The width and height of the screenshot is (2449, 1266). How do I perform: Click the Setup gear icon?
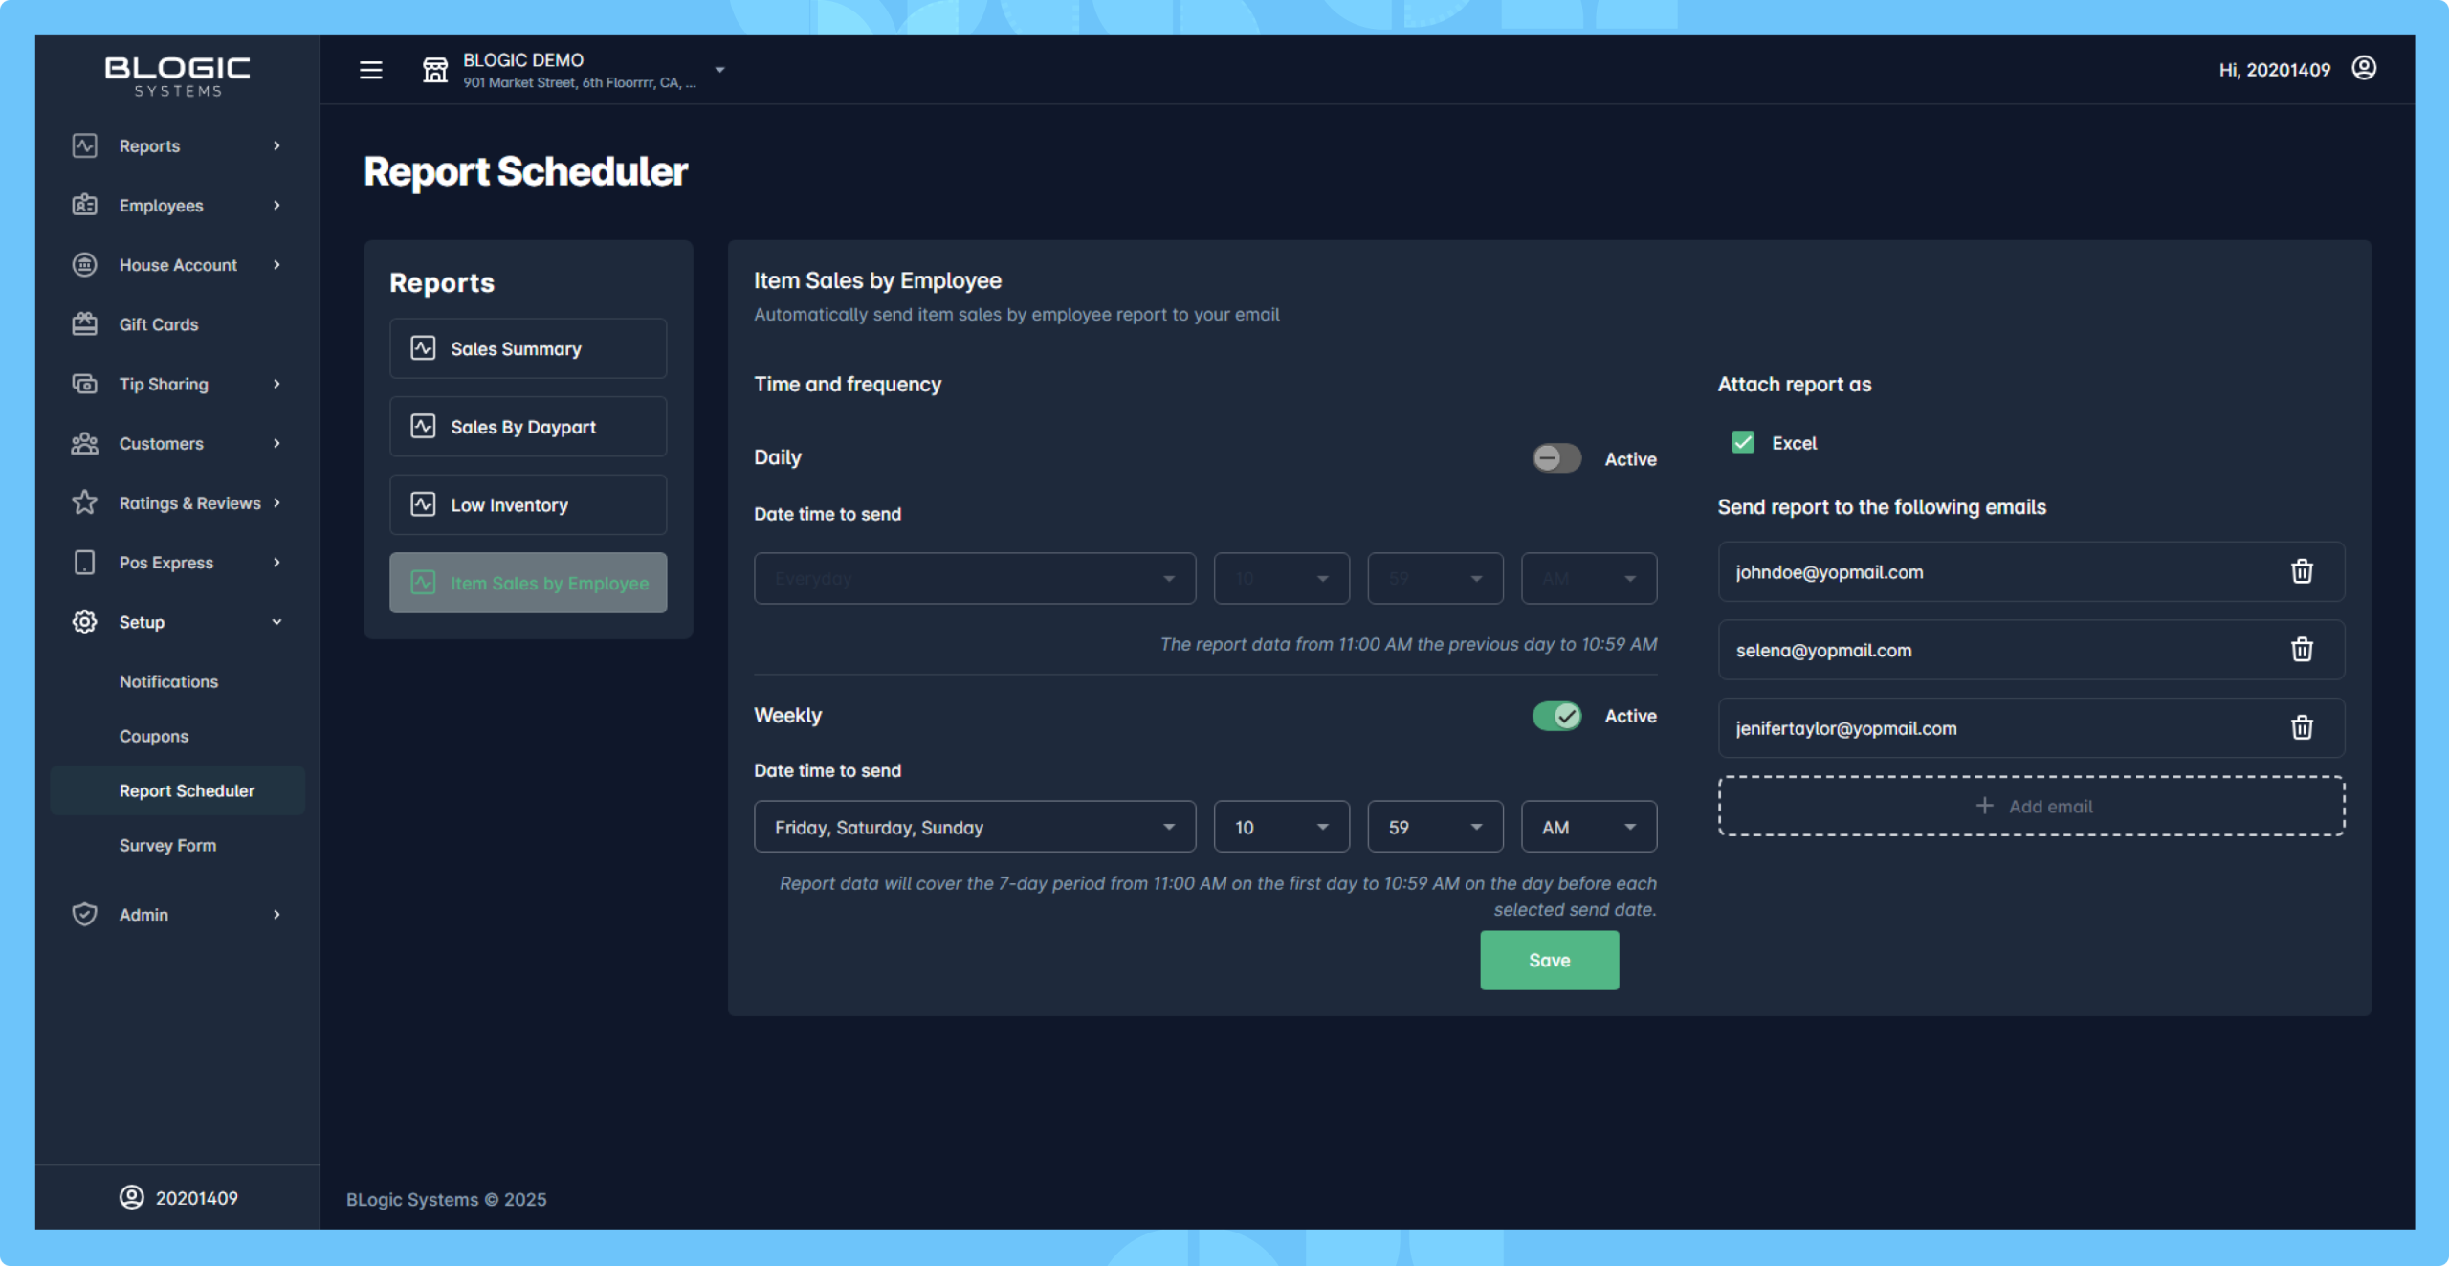(x=84, y=621)
